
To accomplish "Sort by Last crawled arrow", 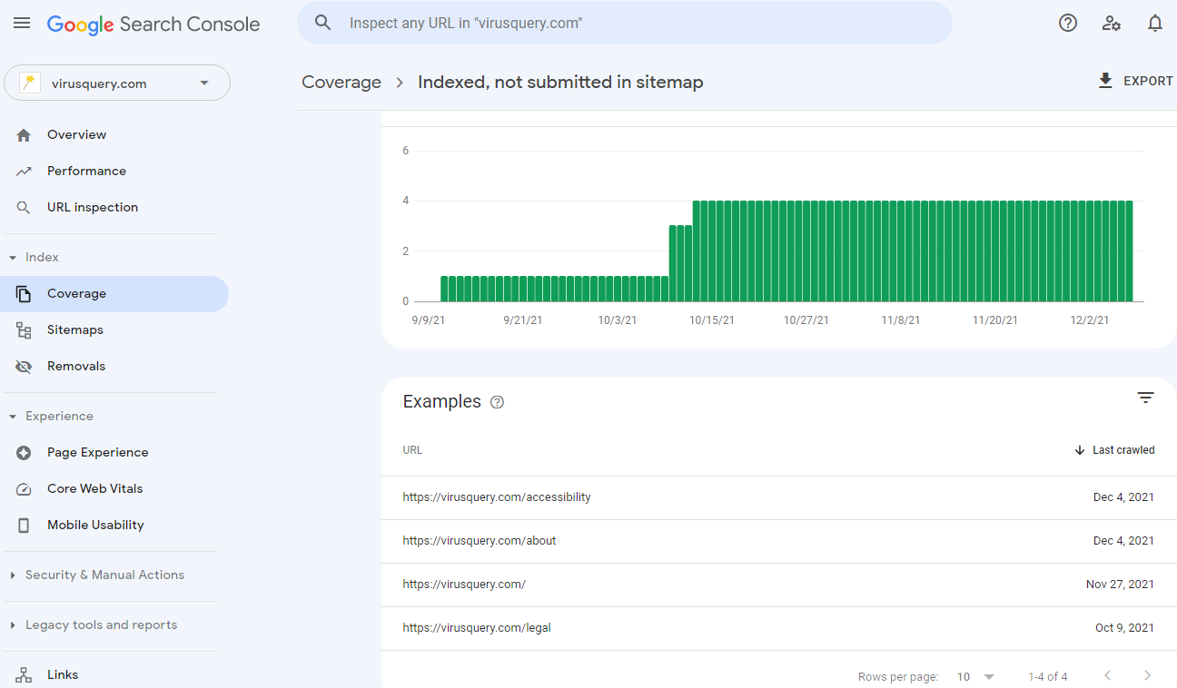I will point(1080,450).
